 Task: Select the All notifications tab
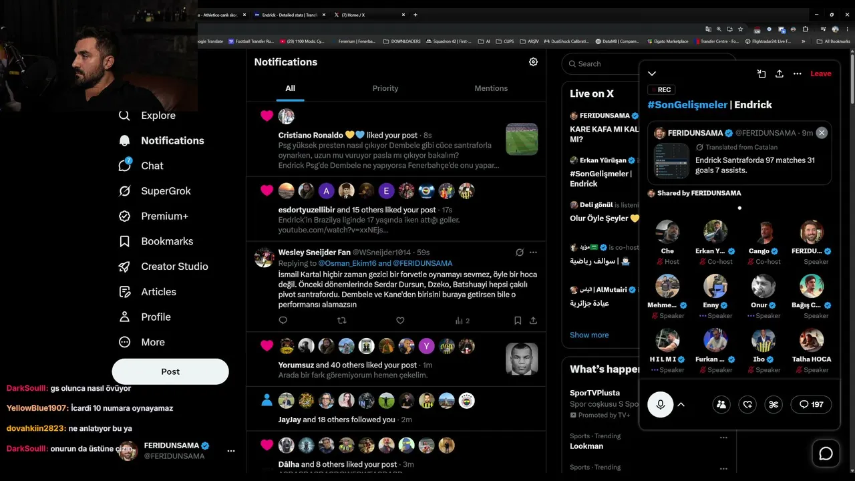click(290, 88)
